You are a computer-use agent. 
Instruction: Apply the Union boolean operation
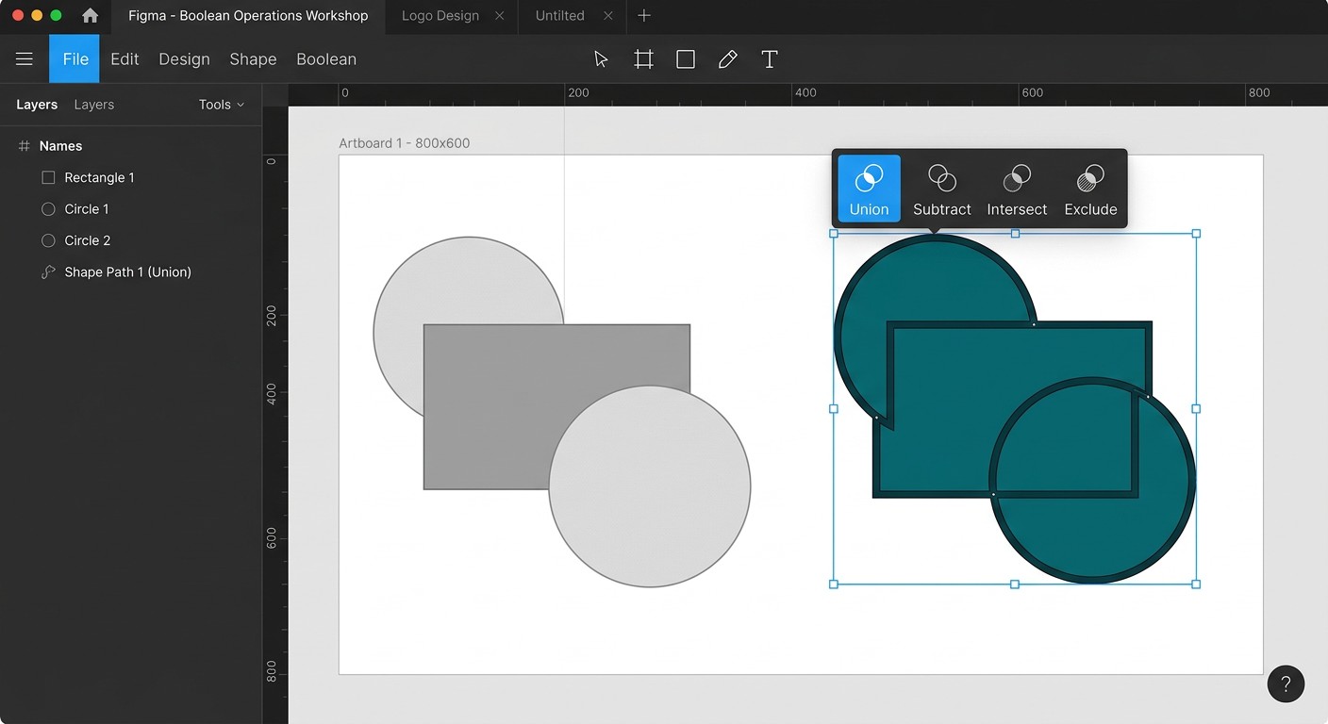click(869, 189)
